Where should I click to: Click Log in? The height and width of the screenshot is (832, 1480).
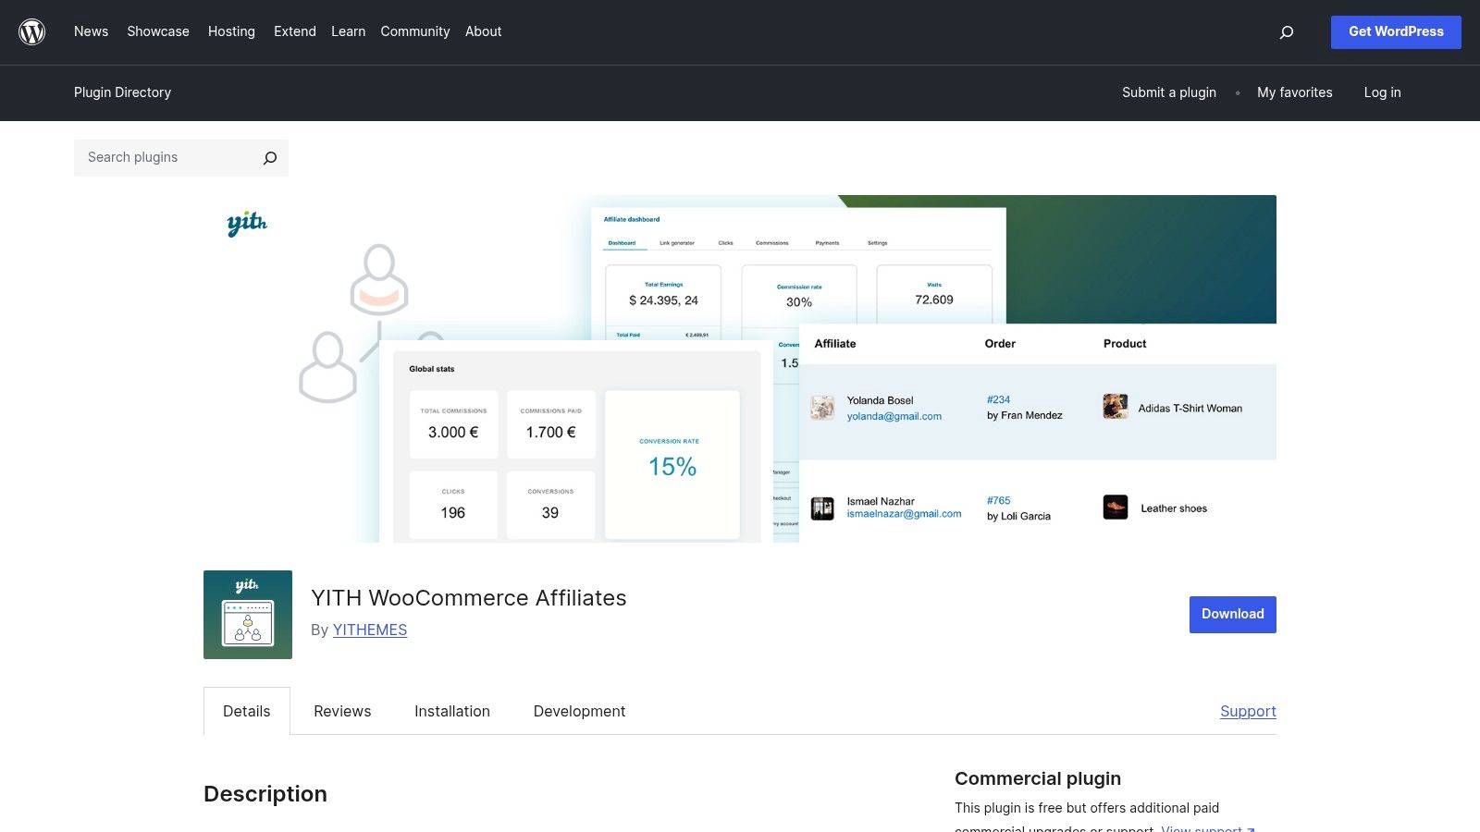coord(1381,92)
